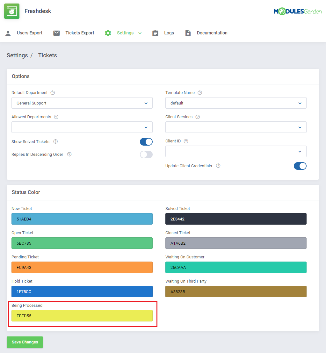Click the Freshdesk title text
The width and height of the screenshot is (326, 353).
[38, 11]
